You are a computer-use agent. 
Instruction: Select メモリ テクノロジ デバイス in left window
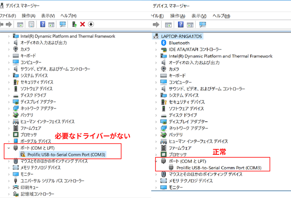pos(40,168)
